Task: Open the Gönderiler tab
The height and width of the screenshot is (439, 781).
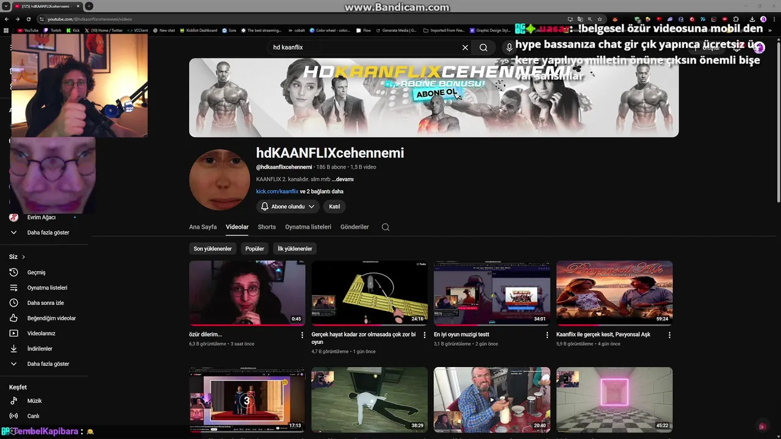Action: [x=355, y=227]
